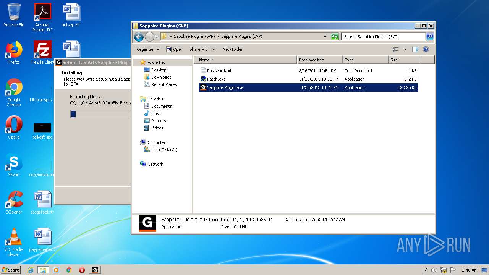Open Desktop in Favorites
The width and height of the screenshot is (489, 275).
(x=159, y=70)
